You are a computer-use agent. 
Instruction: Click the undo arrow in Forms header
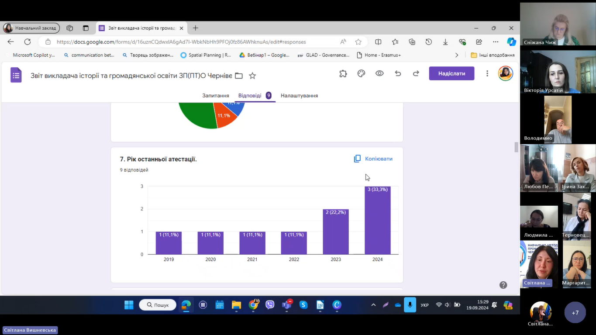398,74
